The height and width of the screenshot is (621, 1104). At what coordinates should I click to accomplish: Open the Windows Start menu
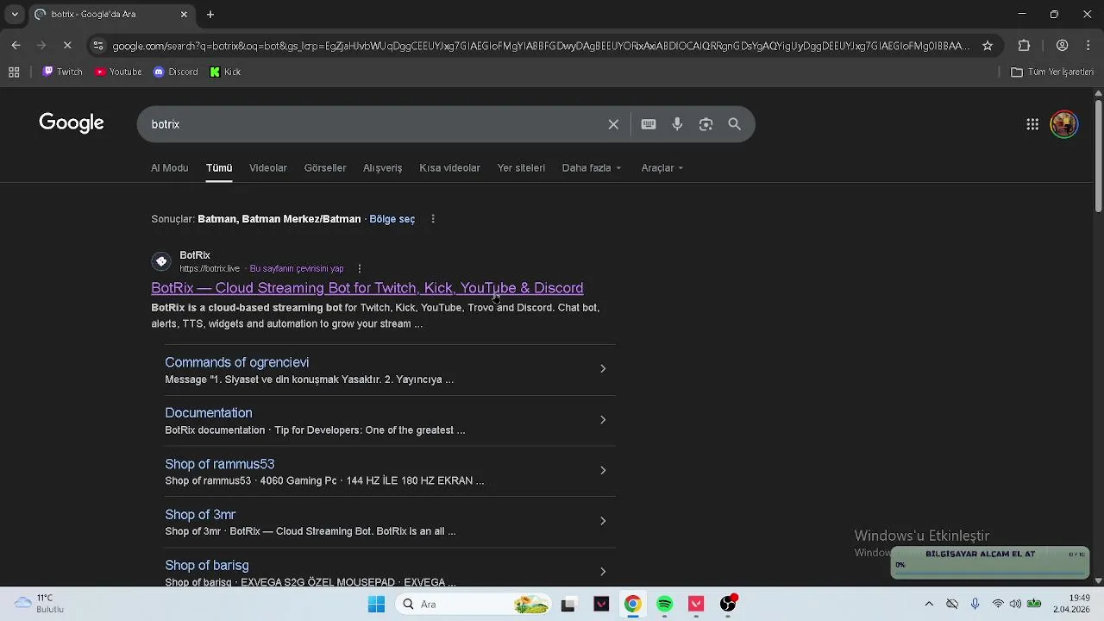coord(376,605)
